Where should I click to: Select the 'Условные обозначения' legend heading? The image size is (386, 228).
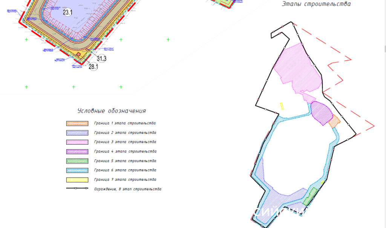pos(112,111)
